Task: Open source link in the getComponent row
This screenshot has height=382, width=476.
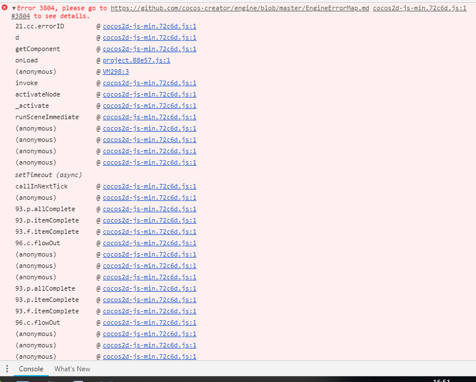Action: click(x=149, y=49)
